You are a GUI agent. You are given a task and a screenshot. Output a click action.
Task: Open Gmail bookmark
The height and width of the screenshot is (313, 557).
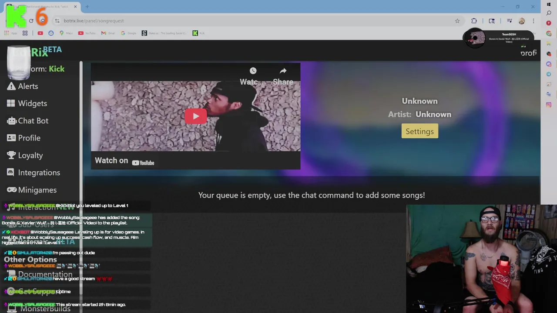[107, 33]
